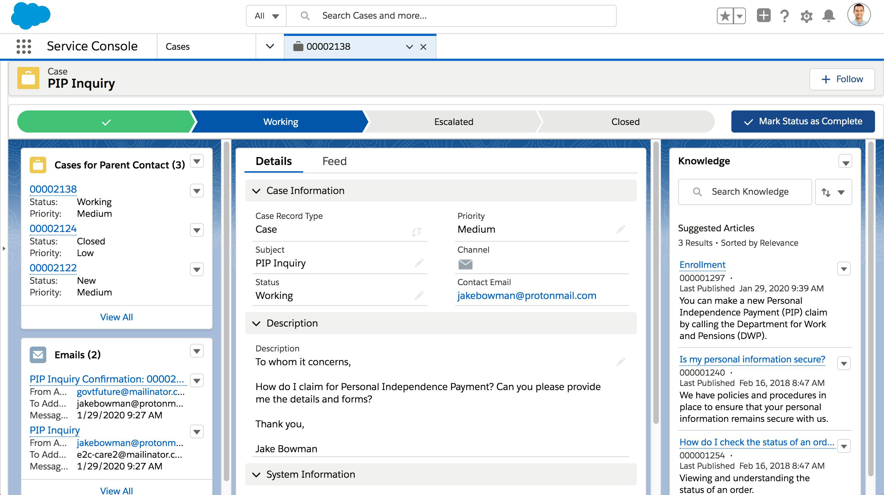The image size is (884, 495).
Task: Open the Enrollment knowledge article link
Action: pyautogui.click(x=702, y=265)
